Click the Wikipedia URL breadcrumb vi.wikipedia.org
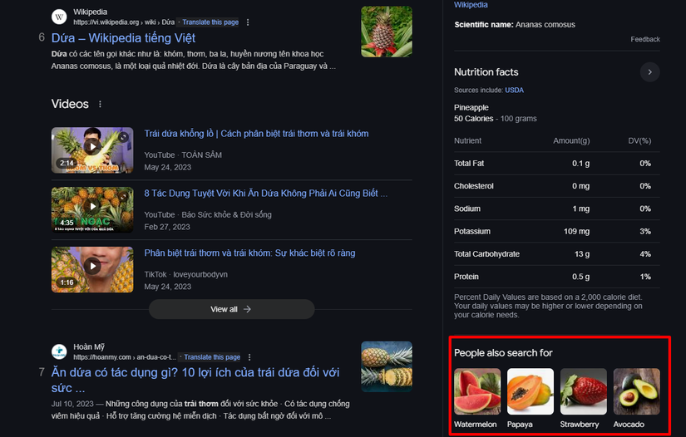The image size is (686, 437). [124, 22]
